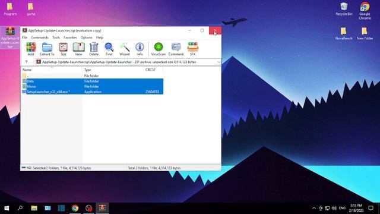Click the Add toolbar icon
Viewport: 380px width, 214px height.
(x=31, y=49)
